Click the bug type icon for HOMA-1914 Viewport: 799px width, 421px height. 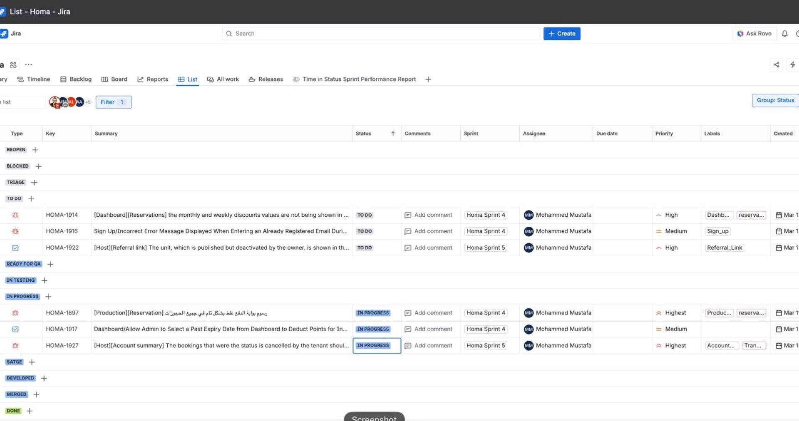pyautogui.click(x=15, y=215)
